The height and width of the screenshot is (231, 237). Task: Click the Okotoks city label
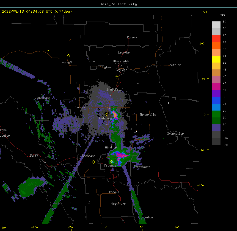[x=113, y=192]
